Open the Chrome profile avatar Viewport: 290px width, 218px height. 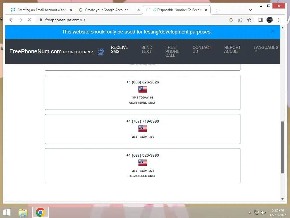click(x=270, y=20)
